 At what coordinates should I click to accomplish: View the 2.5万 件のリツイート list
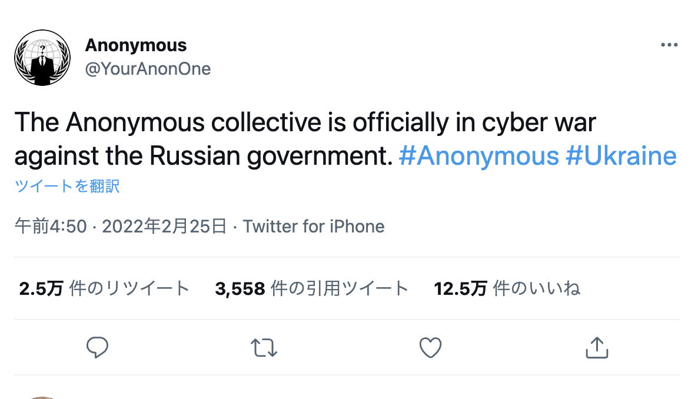pos(104,288)
